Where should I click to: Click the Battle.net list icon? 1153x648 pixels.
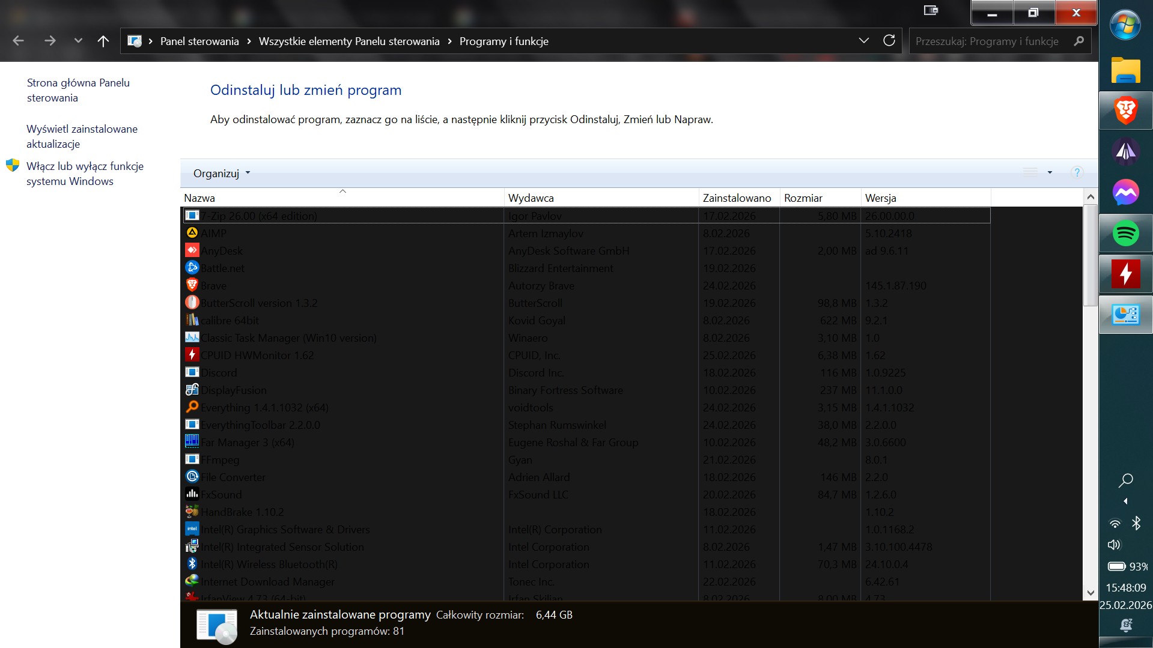tap(192, 268)
